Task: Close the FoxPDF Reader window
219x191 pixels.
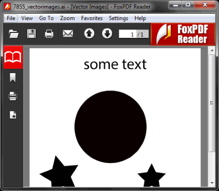Action: click(x=205, y=5)
